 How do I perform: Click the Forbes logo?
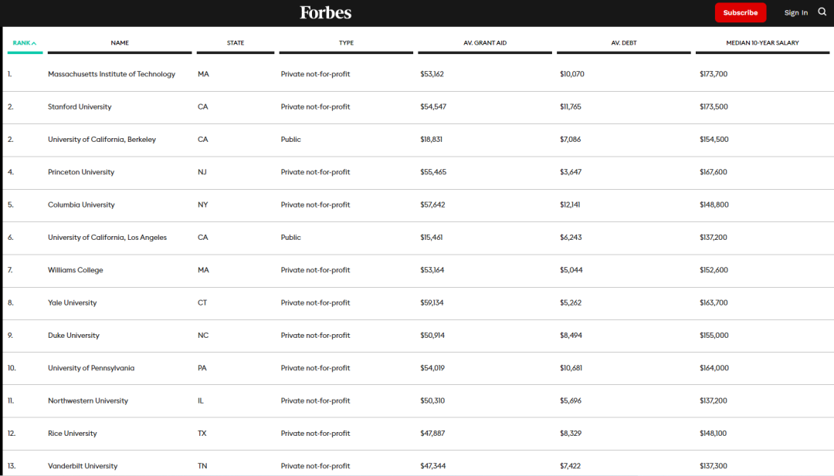click(326, 12)
